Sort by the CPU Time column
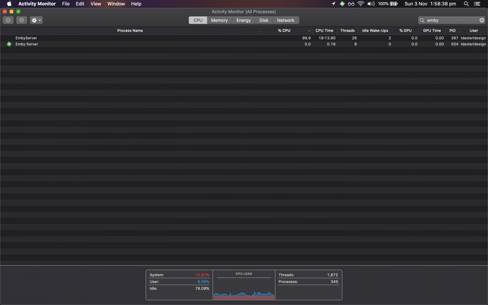This screenshot has width=488, height=305. click(x=325, y=30)
